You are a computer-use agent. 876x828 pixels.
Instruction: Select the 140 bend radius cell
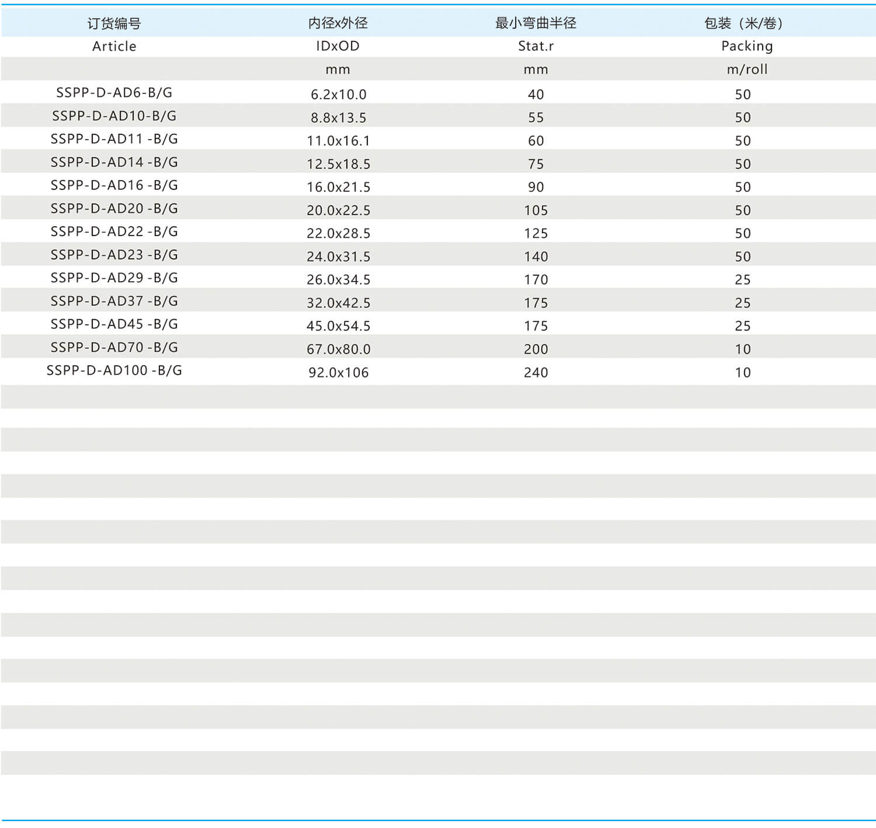coord(536,257)
